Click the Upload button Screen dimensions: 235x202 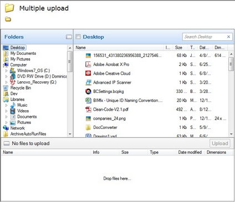220,143
